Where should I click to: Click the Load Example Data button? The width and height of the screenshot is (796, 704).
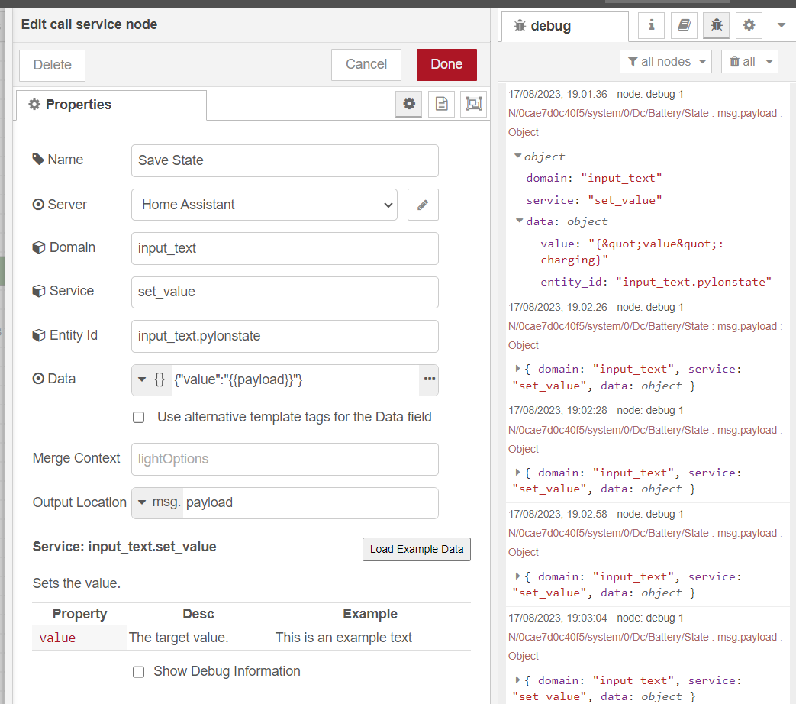tap(416, 549)
